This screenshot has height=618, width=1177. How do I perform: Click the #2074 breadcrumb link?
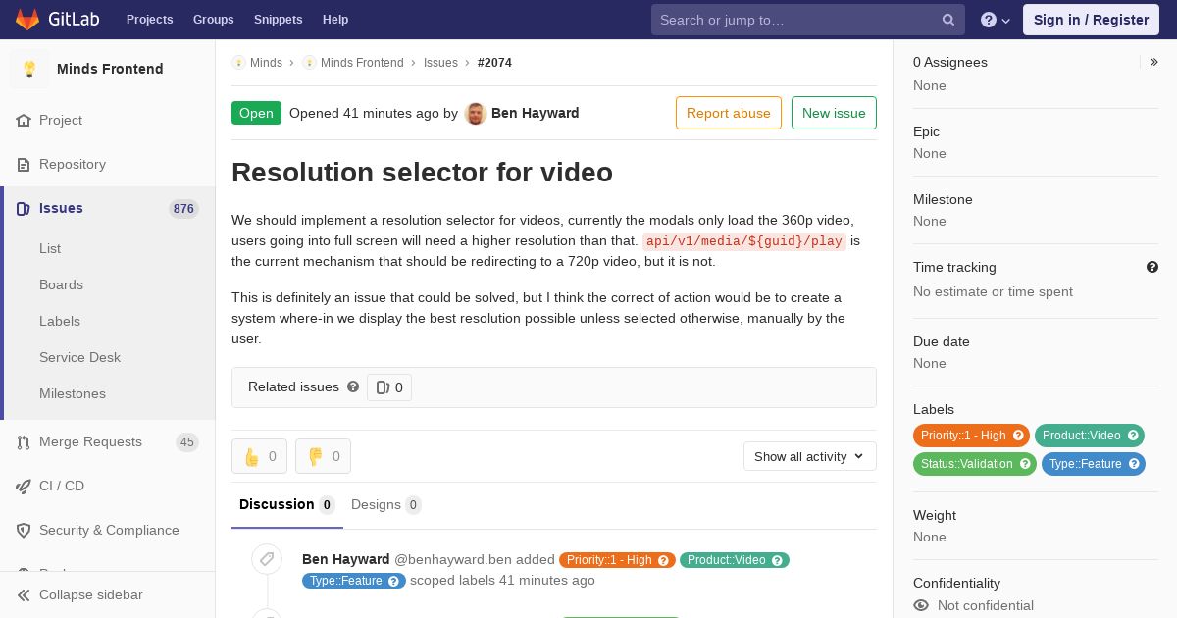pos(494,63)
